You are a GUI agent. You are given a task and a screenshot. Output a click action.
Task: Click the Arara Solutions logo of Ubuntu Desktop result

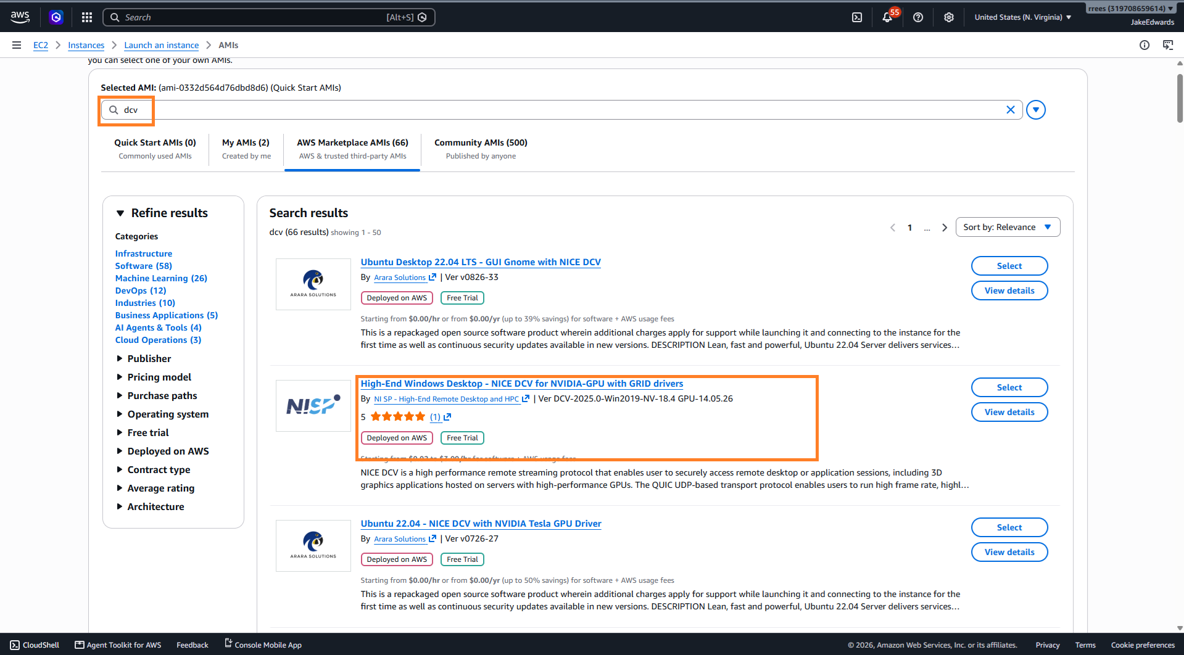coord(313,284)
